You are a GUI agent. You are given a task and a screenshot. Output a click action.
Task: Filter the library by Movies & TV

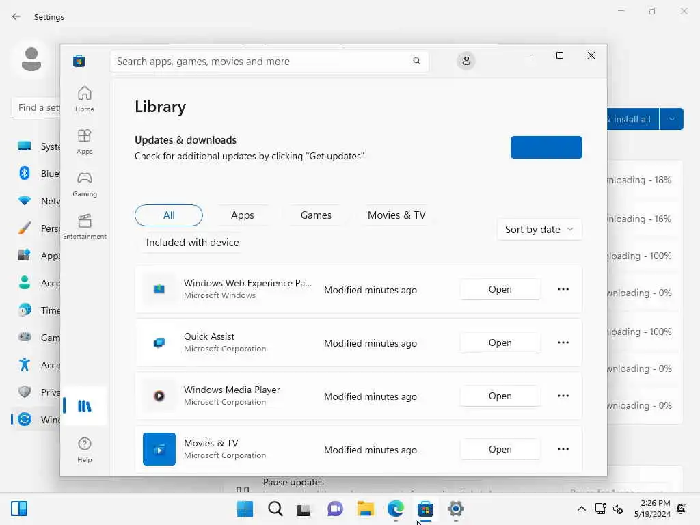(x=396, y=215)
